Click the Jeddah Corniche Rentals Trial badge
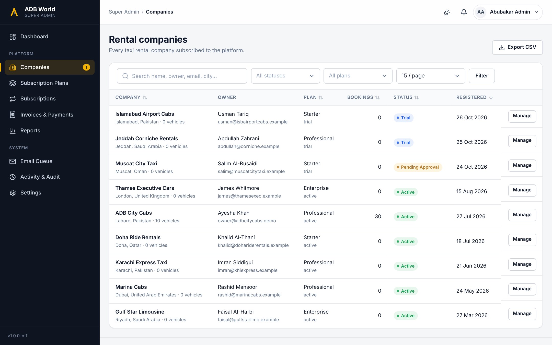The height and width of the screenshot is (345, 552). 404,143
